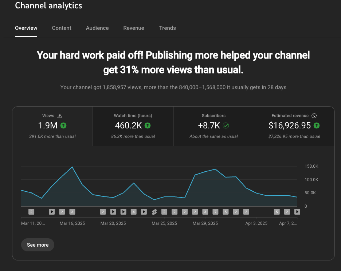Click the green checkmark next to +8.7K subscribers
Viewport: 341px width, 271px height.
[226, 125]
